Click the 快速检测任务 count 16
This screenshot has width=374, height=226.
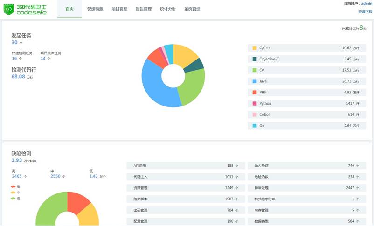click(x=14, y=58)
